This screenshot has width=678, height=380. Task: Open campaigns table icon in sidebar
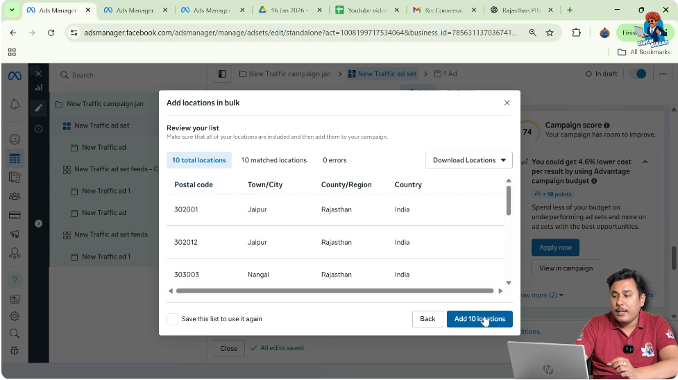click(x=15, y=159)
